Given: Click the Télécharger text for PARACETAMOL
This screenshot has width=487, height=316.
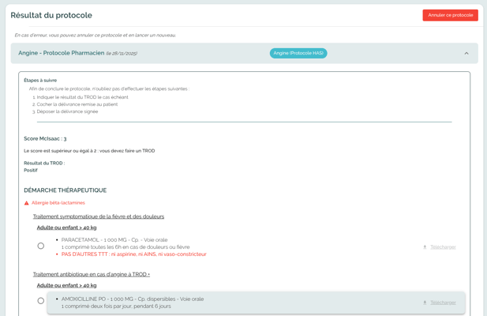Looking at the screenshot, I should click(443, 247).
